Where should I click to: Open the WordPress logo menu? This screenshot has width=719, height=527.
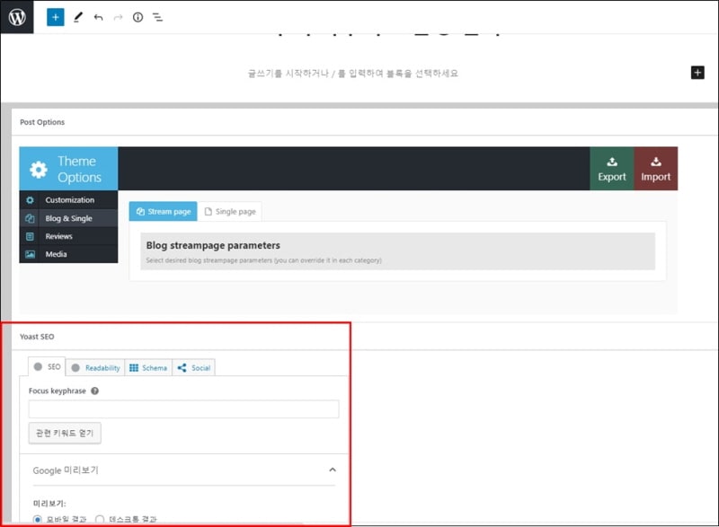pyautogui.click(x=17, y=17)
